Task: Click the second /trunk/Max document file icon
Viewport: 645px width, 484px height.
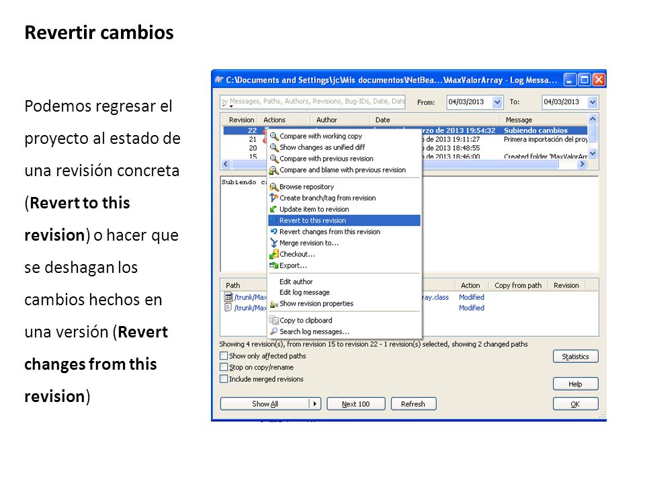Action: (228, 307)
